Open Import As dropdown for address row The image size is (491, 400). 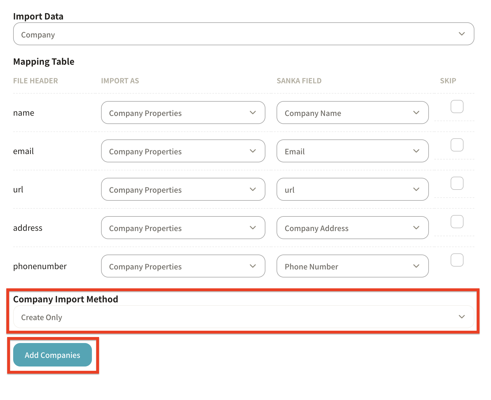click(x=183, y=228)
